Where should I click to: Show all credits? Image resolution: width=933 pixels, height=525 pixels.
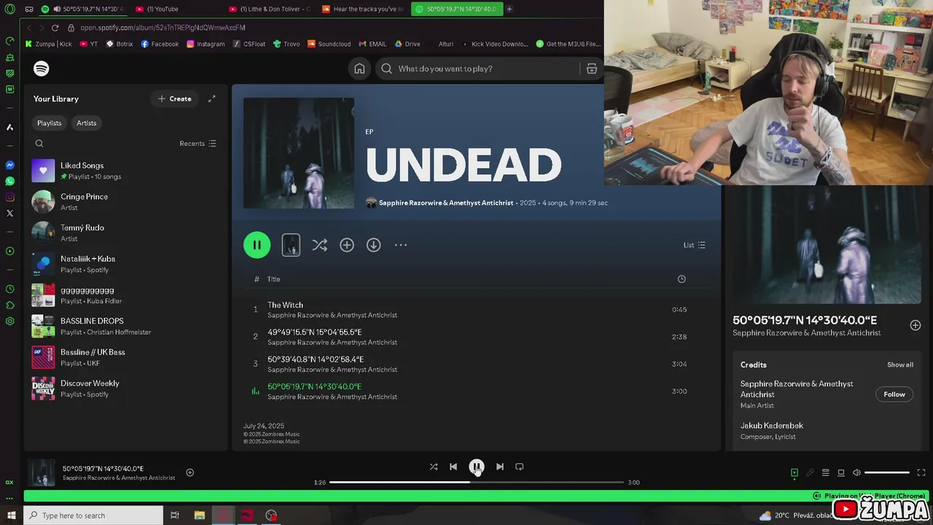(x=900, y=365)
